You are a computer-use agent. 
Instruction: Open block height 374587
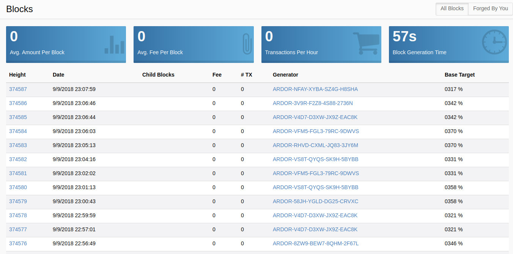(18, 89)
